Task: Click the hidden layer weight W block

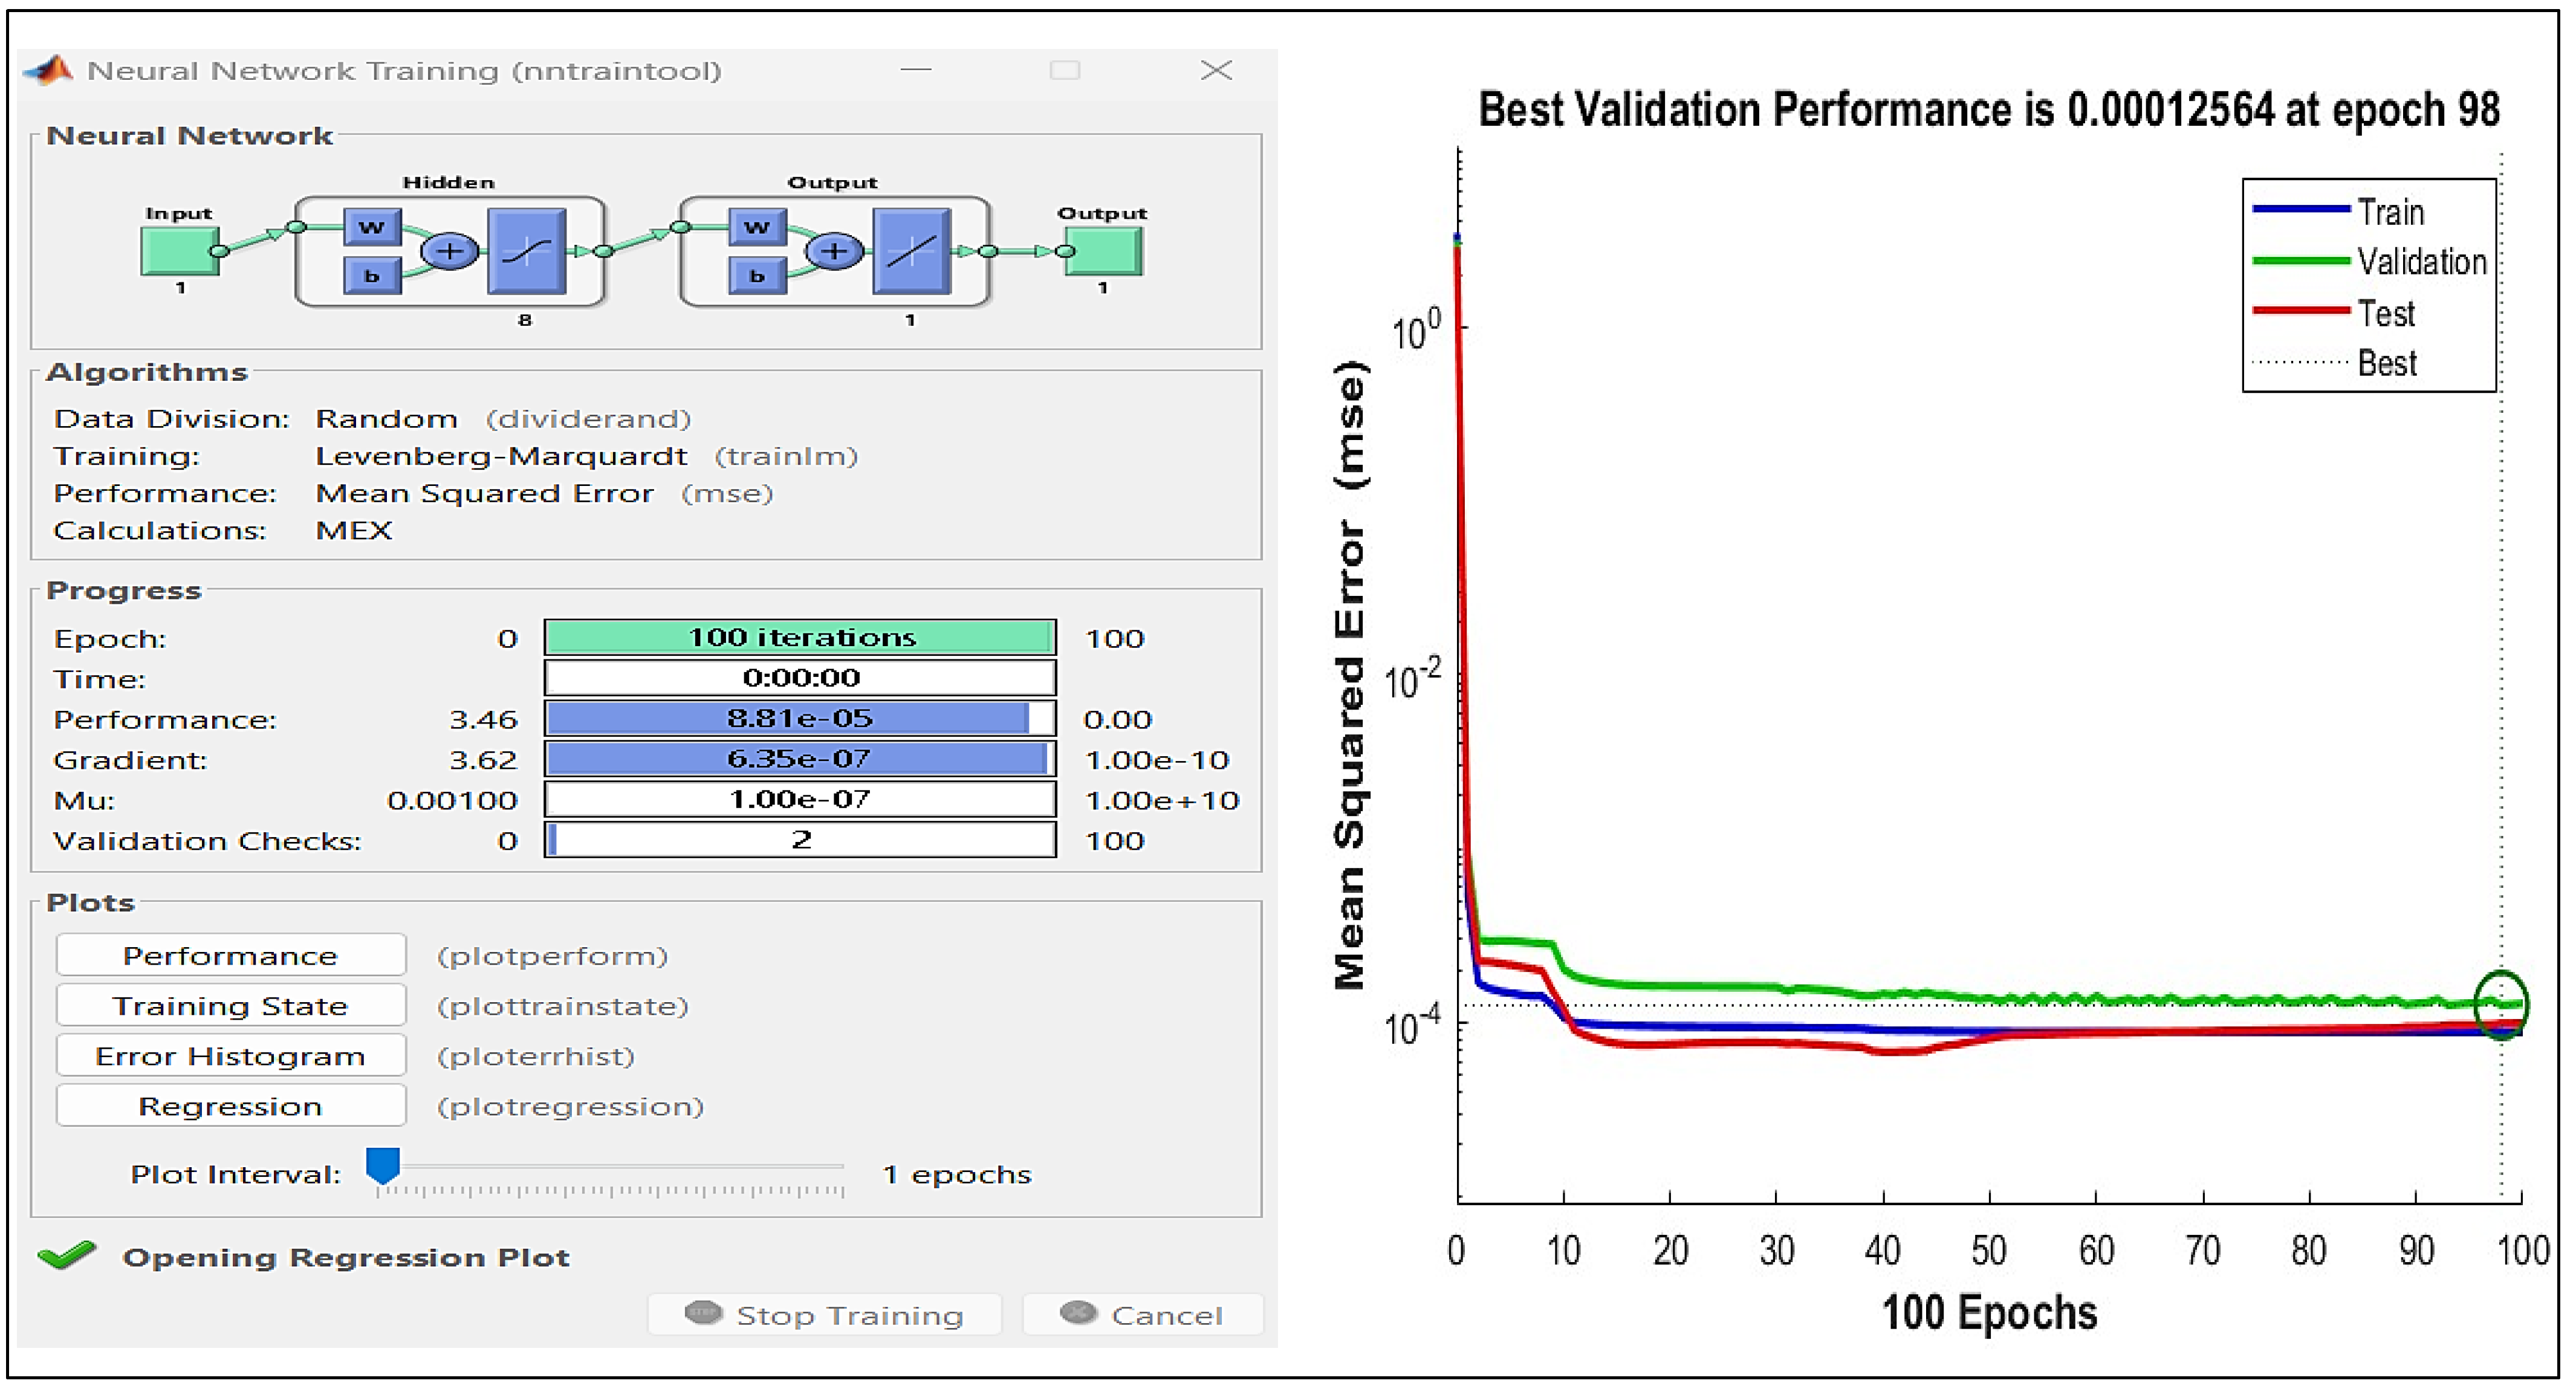Action: 372,227
